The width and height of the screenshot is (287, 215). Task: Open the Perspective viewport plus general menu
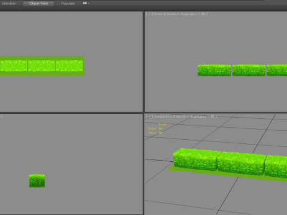pos(149,116)
